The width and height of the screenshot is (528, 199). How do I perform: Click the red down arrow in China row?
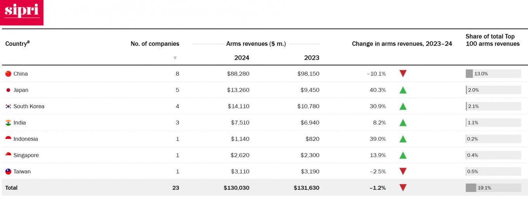click(403, 74)
